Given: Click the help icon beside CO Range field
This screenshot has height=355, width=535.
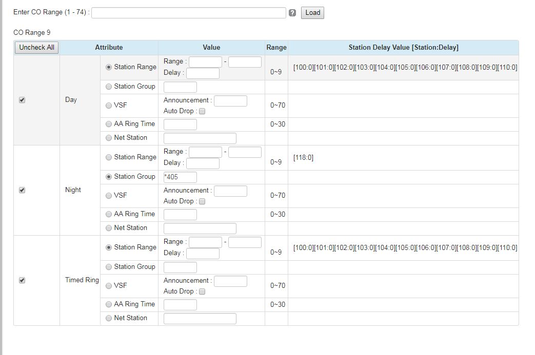Looking at the screenshot, I should point(292,13).
